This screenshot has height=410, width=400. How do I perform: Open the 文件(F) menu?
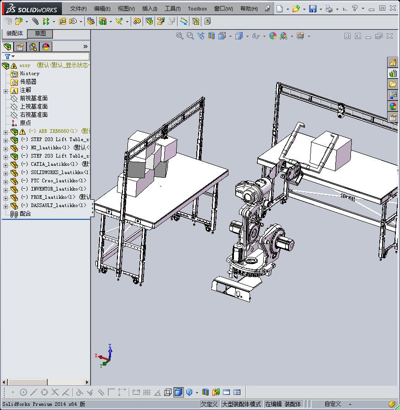tap(78, 9)
